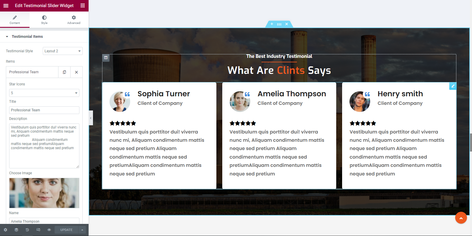Click the star rating in Henry smith's card

(363, 123)
